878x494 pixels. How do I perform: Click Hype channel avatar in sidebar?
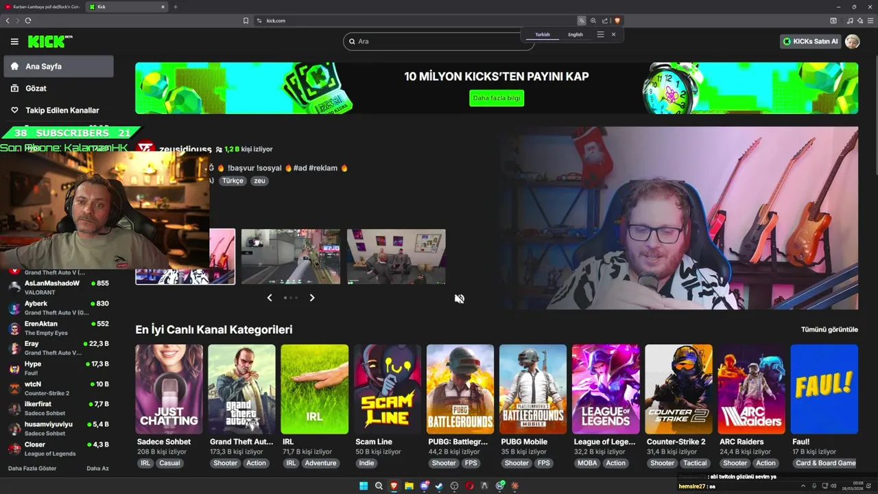[14, 368]
